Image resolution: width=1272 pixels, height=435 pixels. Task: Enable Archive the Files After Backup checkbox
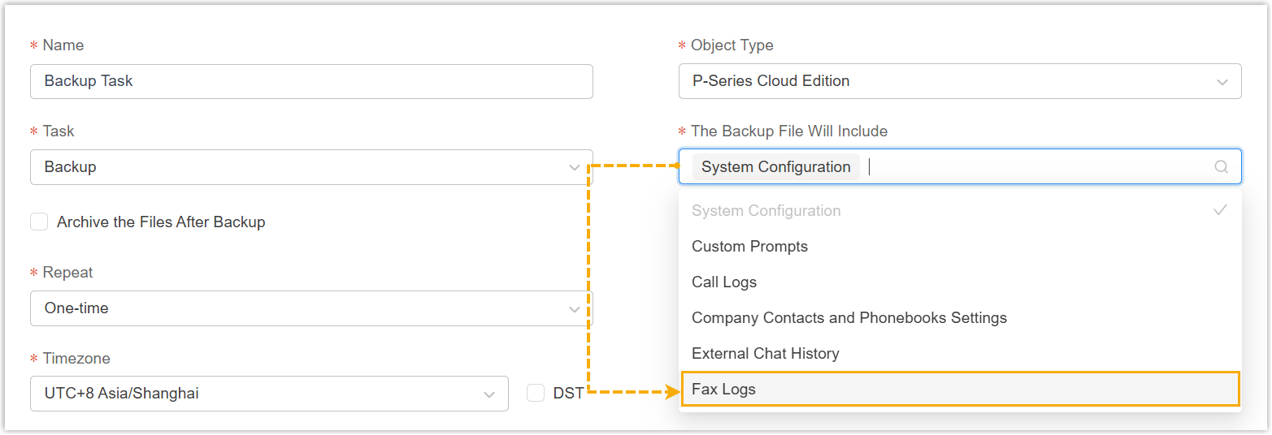[x=39, y=222]
